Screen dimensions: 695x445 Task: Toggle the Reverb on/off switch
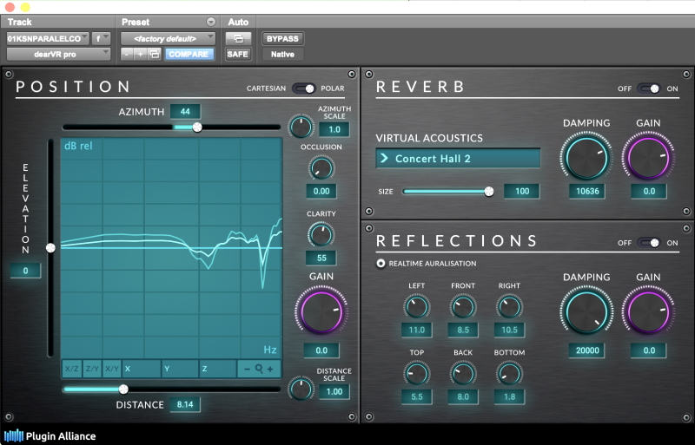(648, 88)
